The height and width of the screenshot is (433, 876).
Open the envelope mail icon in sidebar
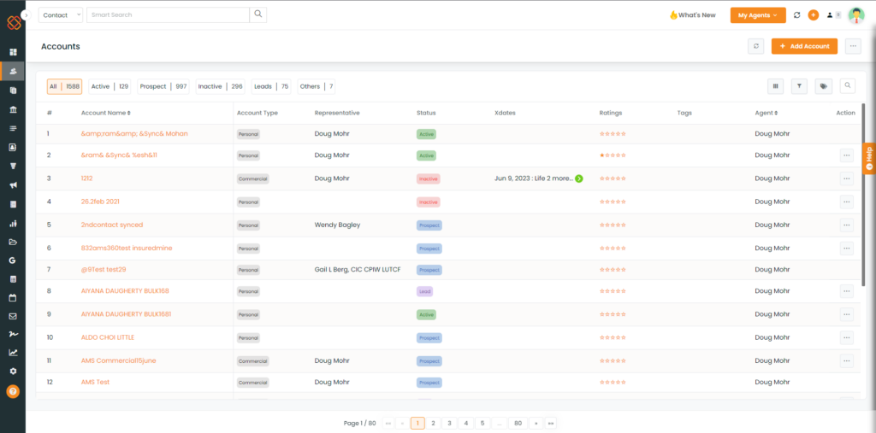pyautogui.click(x=13, y=316)
